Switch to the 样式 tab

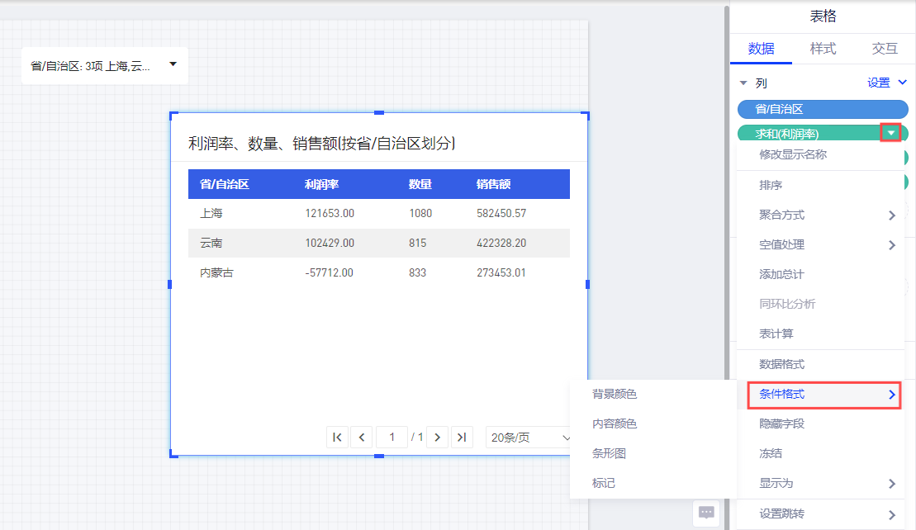823,49
